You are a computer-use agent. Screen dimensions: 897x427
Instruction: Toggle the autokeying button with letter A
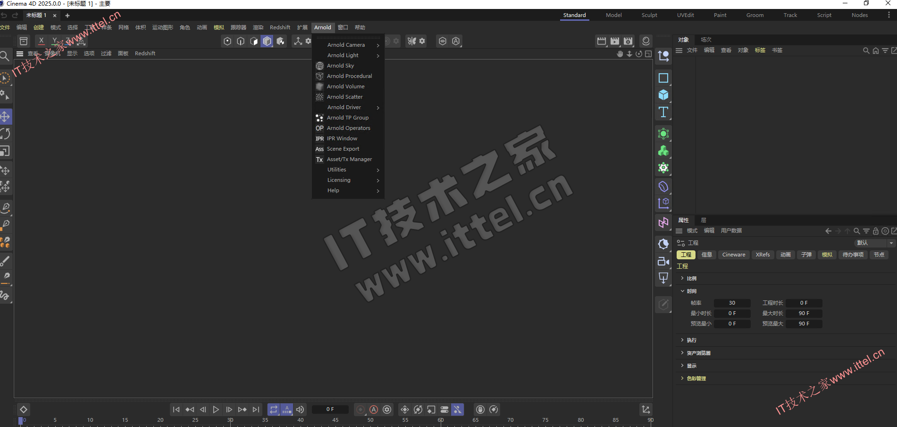click(374, 410)
